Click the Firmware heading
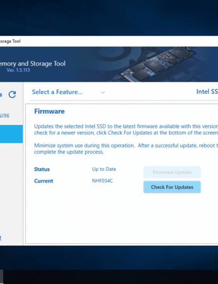The image size is (218, 284). point(50,111)
